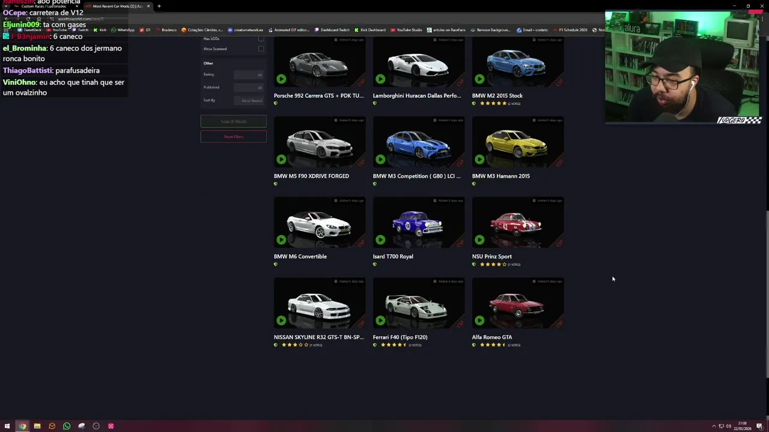Viewport: 769px width, 432px height.
Task: Open articles on RaceFans bookmark
Action: pos(446,29)
